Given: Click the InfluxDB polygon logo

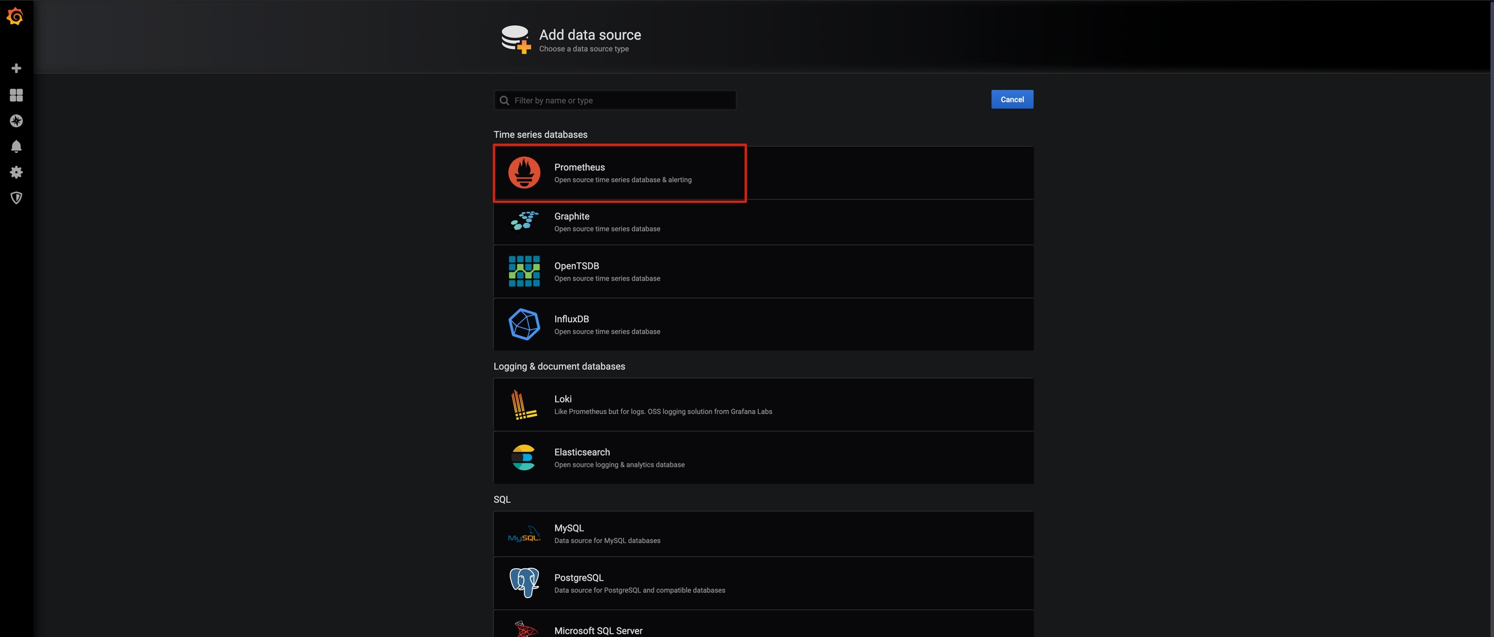Looking at the screenshot, I should coord(524,324).
